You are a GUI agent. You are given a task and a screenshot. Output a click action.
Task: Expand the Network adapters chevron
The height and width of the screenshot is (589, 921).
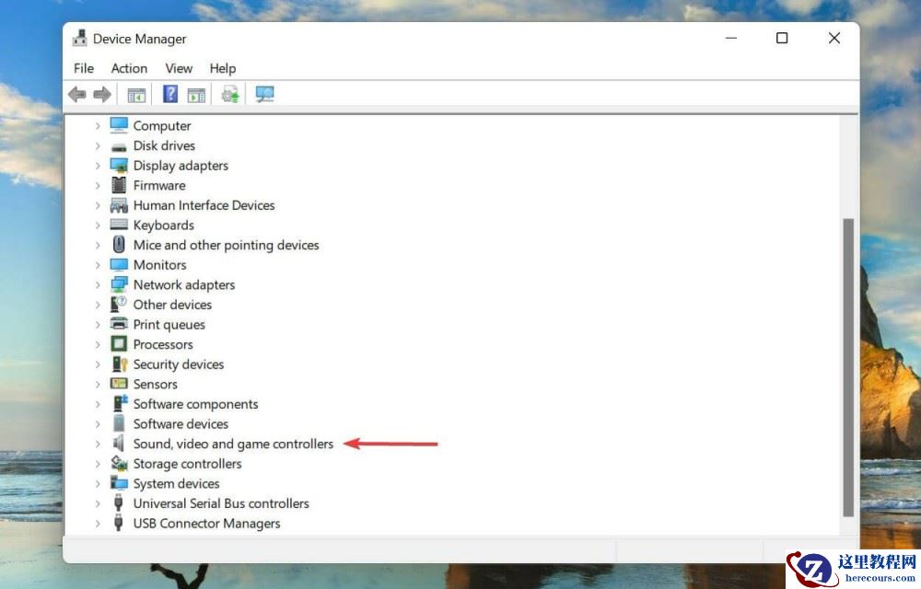(x=98, y=284)
